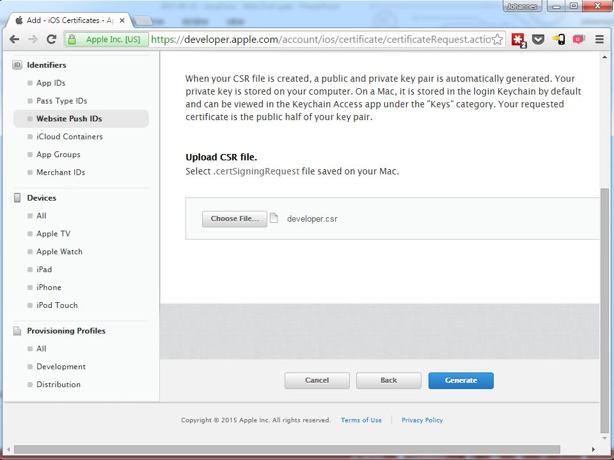Show All devices
This screenshot has height=460, width=614.
[x=41, y=216]
